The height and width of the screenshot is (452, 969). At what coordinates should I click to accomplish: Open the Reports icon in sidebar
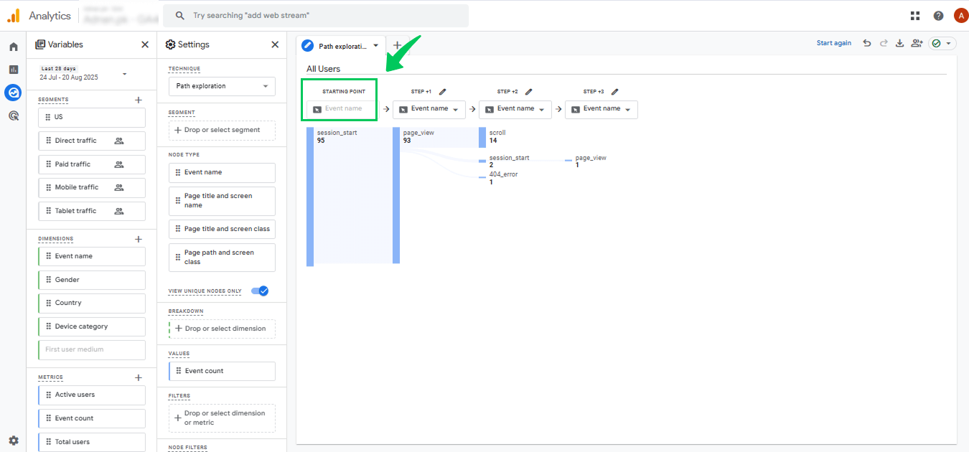coord(13,70)
